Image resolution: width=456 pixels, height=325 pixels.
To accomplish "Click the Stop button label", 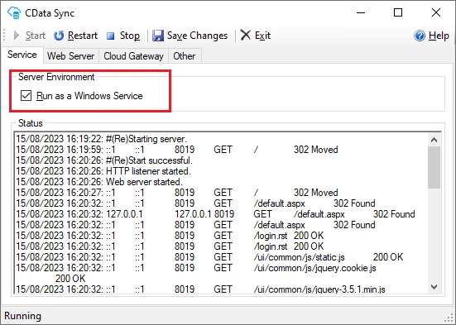I will [130, 36].
